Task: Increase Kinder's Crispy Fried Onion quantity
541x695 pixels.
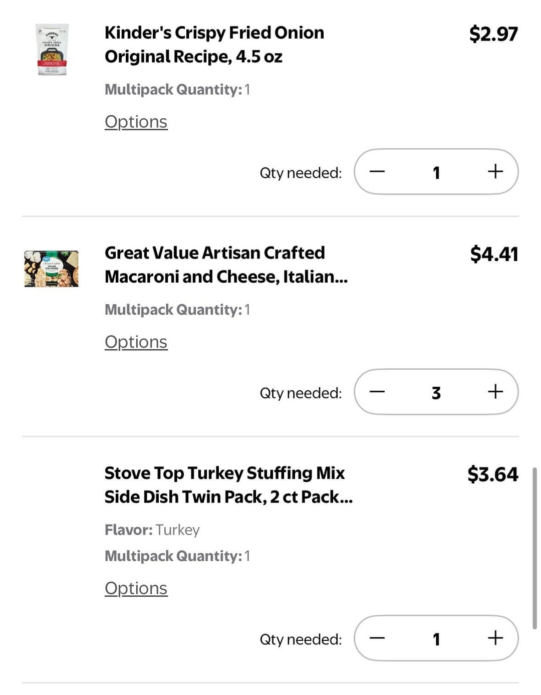Action: [495, 171]
